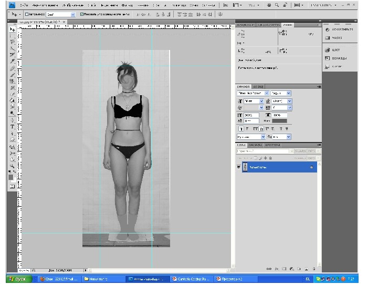Open the font family dropdown in Character panel
This screenshot has width=378, height=284.
[253, 93]
